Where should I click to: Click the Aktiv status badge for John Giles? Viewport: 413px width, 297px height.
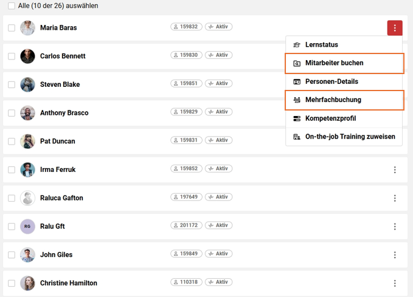(x=218, y=254)
